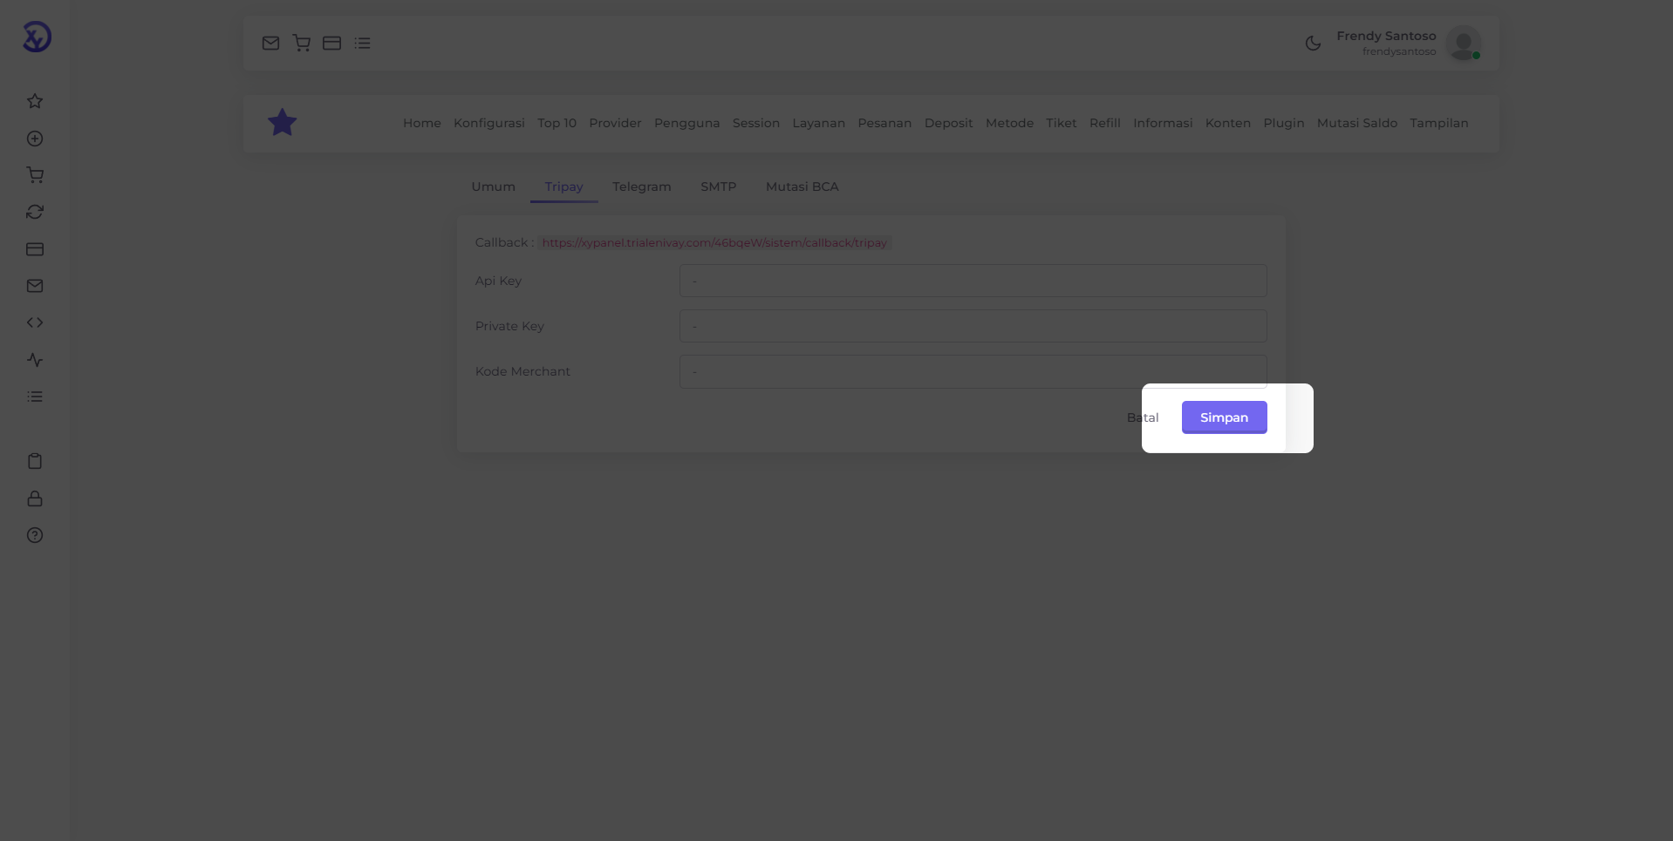The height and width of the screenshot is (841, 1673).
Task: Click the card icon in top bar
Action: click(331, 43)
